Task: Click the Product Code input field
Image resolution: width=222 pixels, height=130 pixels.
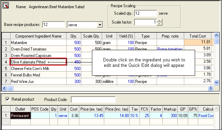Action: point(93,100)
